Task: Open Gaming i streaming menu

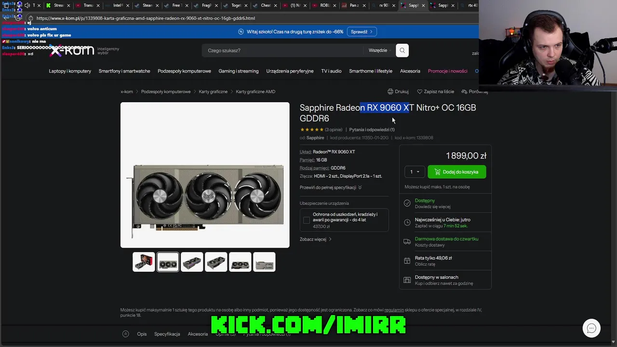Action: pos(239,71)
